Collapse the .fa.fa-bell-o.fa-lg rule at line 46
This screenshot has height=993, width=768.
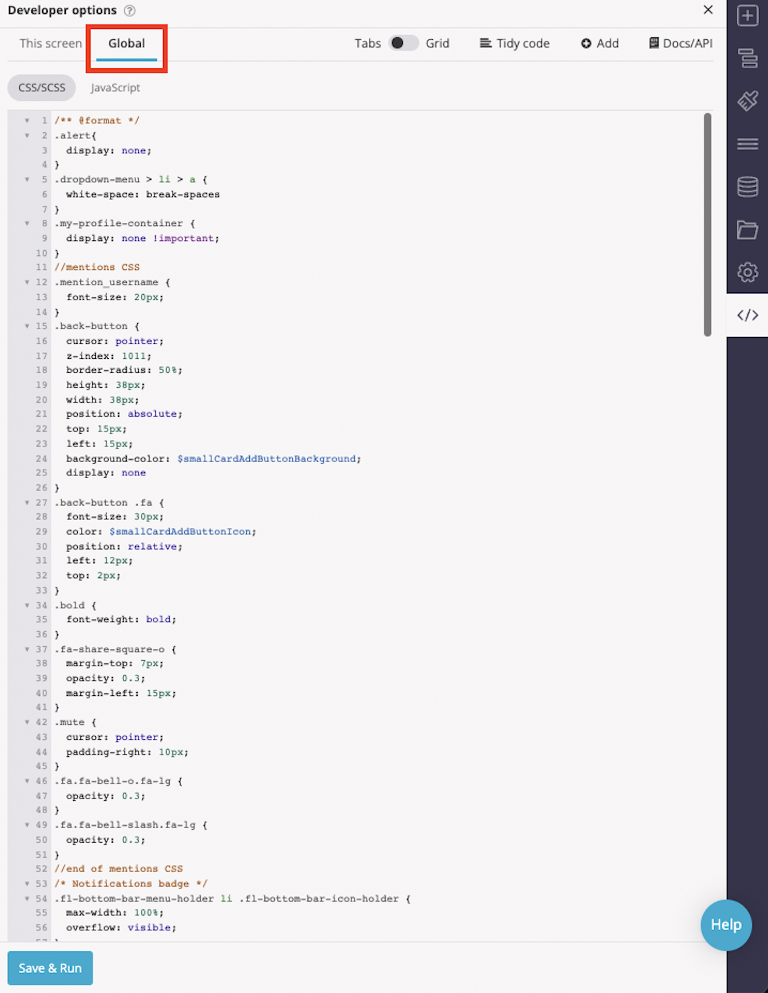click(x=27, y=781)
